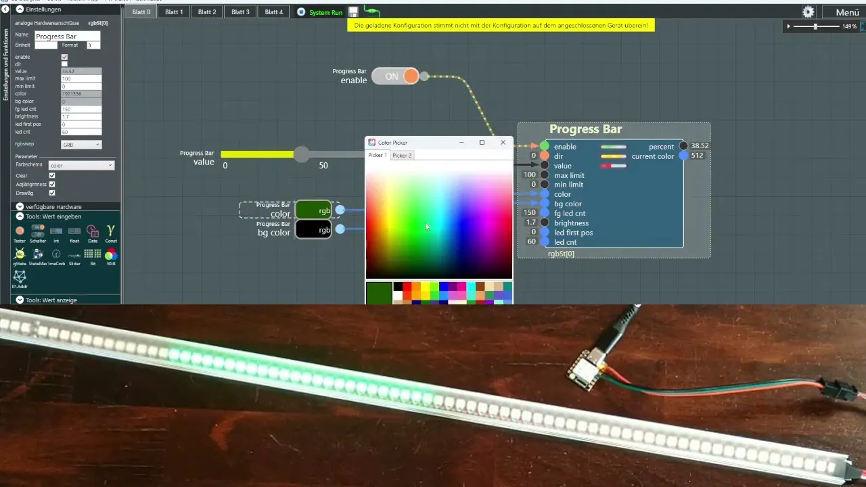Toggle the dir checkbox in settings
This screenshot has width=866, height=487.
pos(64,64)
